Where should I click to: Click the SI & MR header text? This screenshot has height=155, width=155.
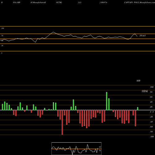(x=16, y=2)
